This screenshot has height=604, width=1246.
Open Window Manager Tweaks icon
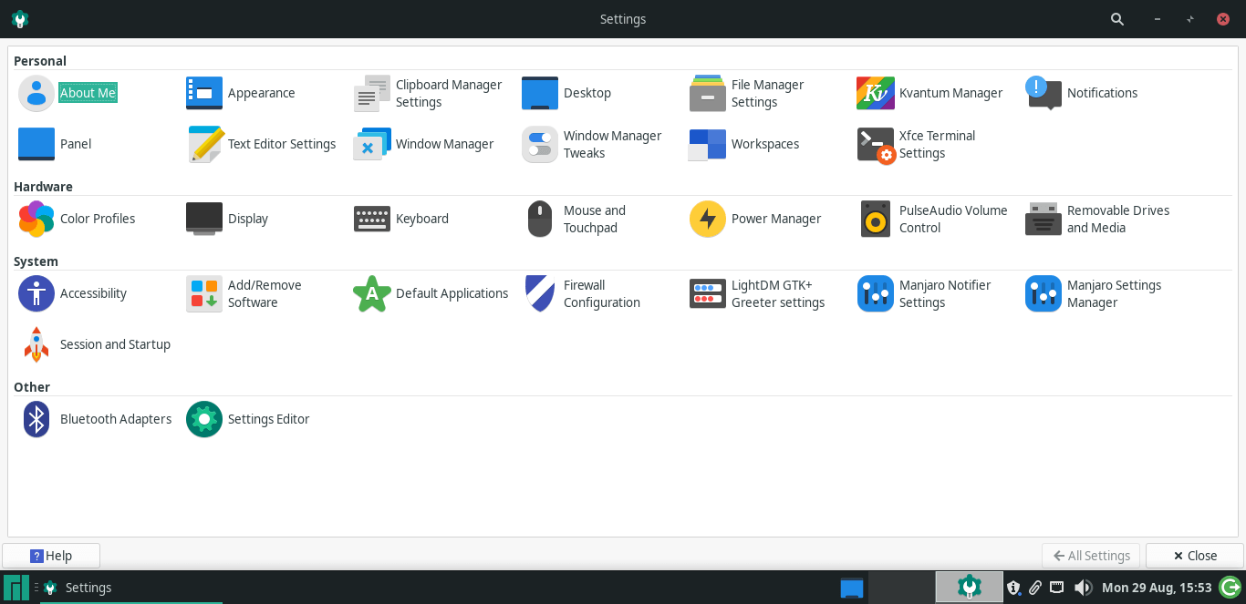click(540, 144)
